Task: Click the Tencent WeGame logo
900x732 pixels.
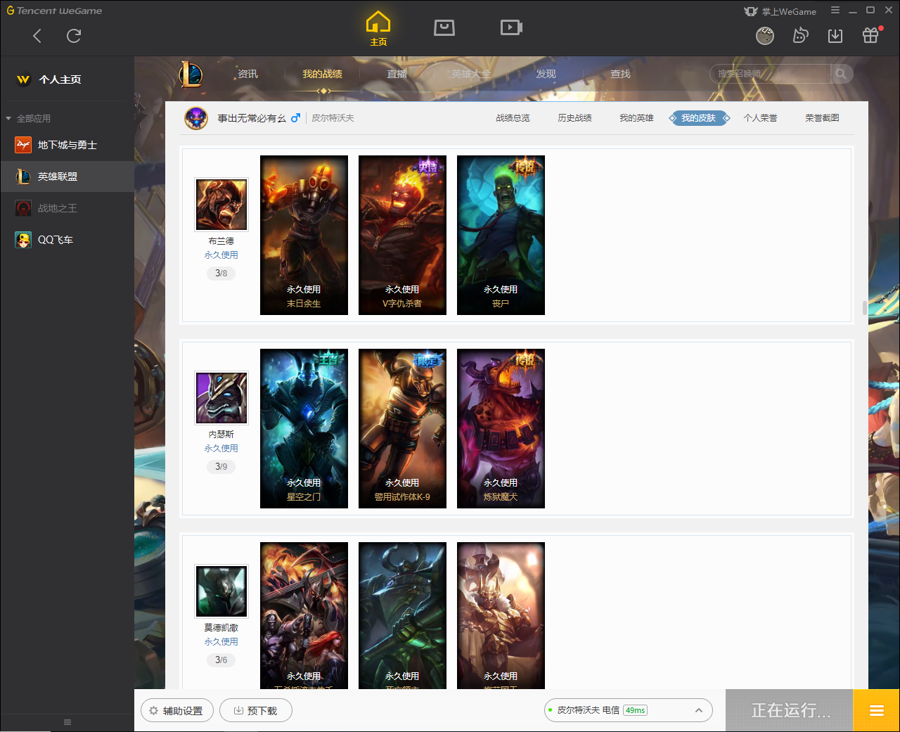Action: pyautogui.click(x=55, y=11)
